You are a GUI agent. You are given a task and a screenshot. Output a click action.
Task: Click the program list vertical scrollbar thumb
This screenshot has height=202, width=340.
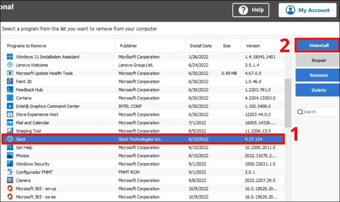(x=288, y=103)
